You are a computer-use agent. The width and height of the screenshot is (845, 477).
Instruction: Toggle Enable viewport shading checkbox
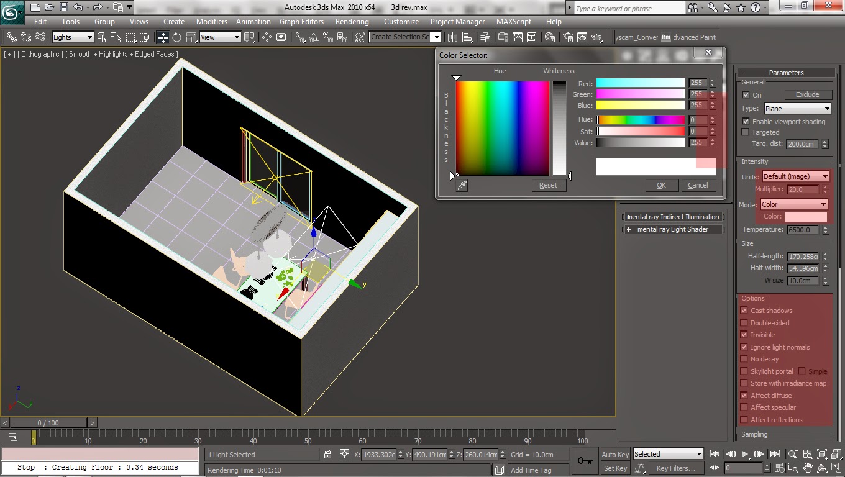click(x=746, y=122)
